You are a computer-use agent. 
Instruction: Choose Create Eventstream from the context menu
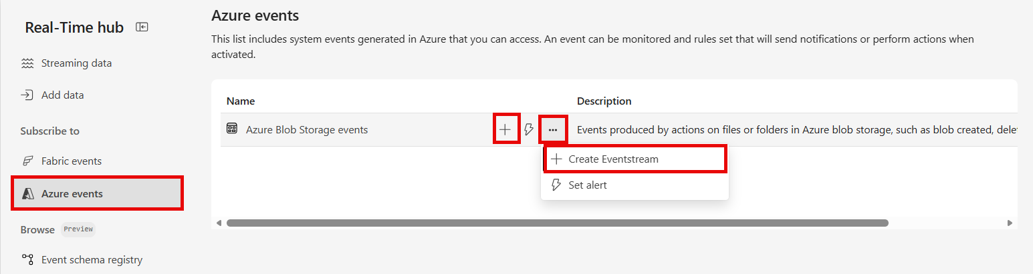(x=613, y=159)
